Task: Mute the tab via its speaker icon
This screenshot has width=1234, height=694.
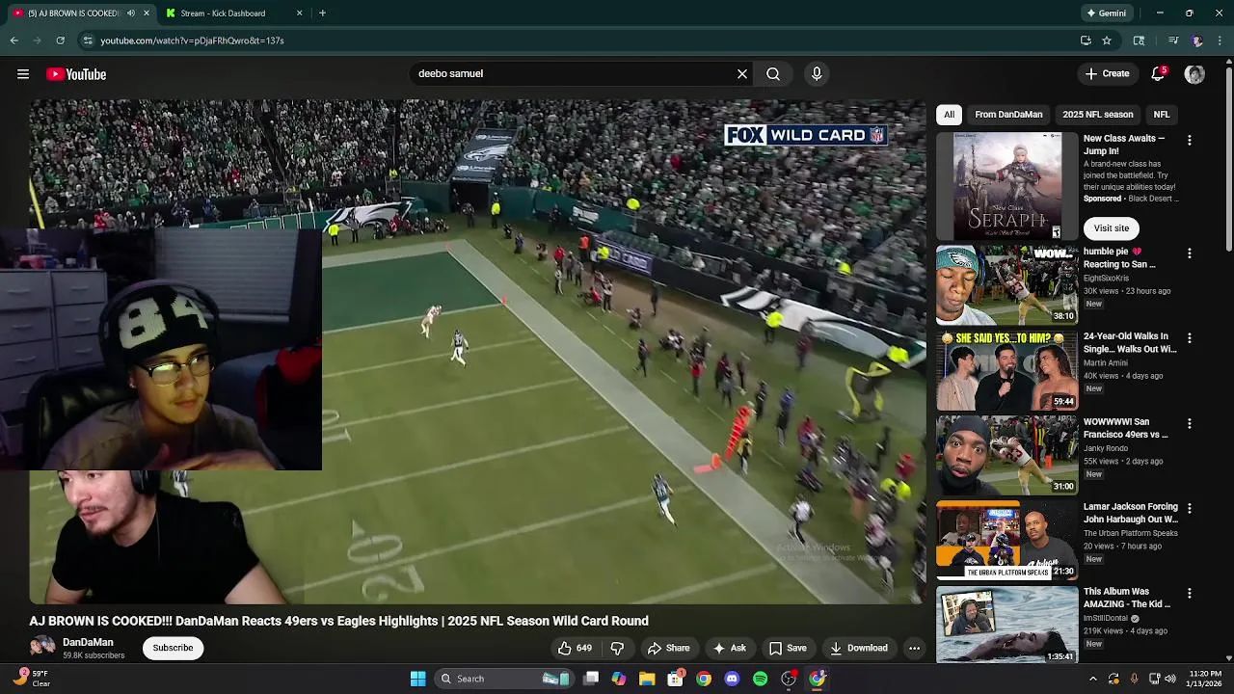Action: coord(131,13)
